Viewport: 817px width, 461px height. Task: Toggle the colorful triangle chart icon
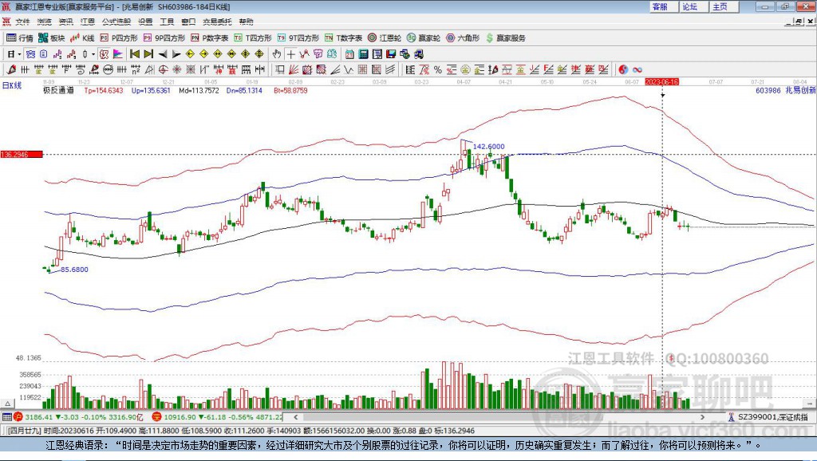point(118,53)
